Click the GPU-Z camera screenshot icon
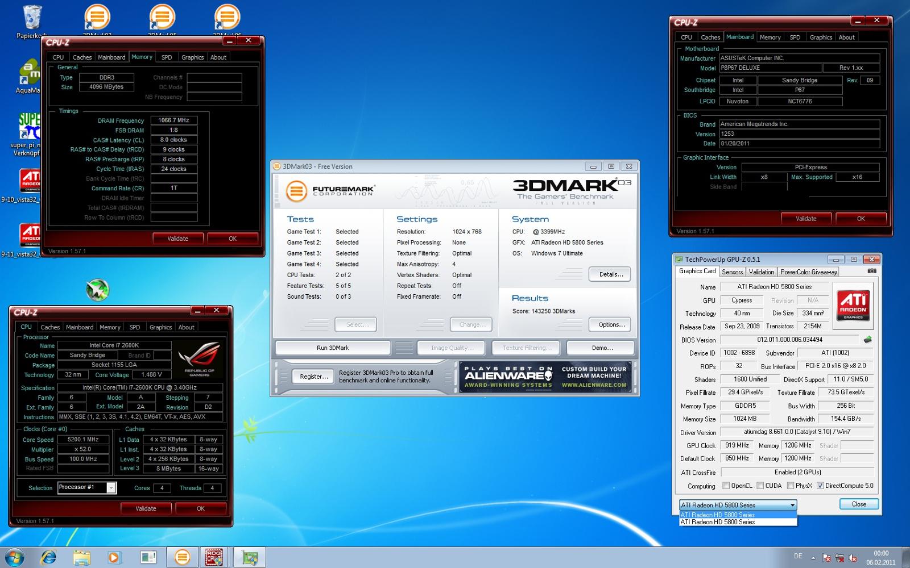Image resolution: width=910 pixels, height=568 pixels. tap(871, 272)
